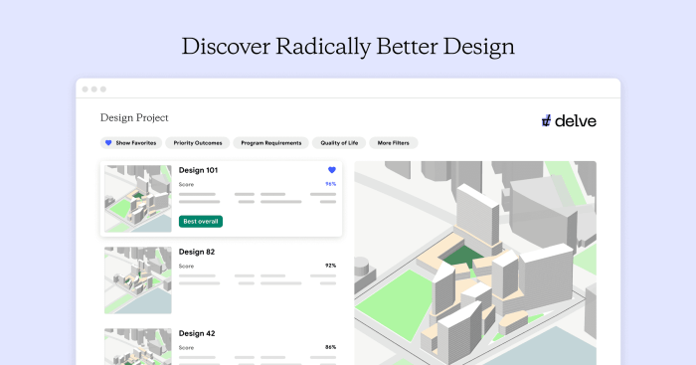Click the Design 101 score percentage
Viewport: 696px width, 365px height.
331,184
